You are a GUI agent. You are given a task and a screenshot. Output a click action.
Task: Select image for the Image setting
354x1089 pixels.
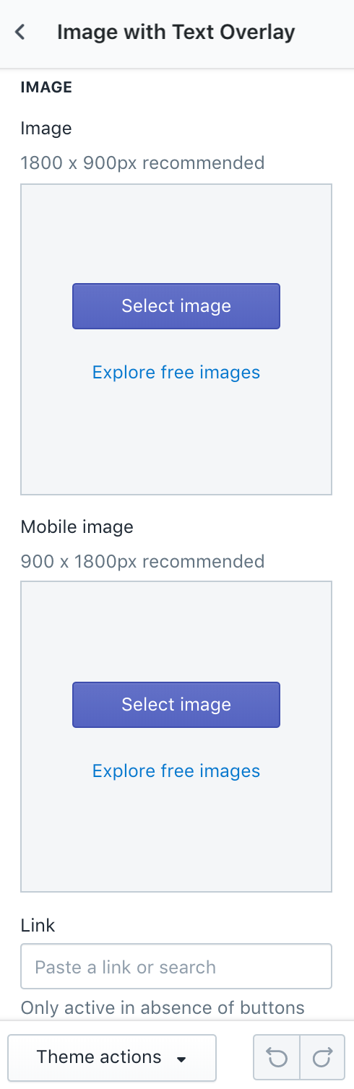pyautogui.click(x=176, y=306)
